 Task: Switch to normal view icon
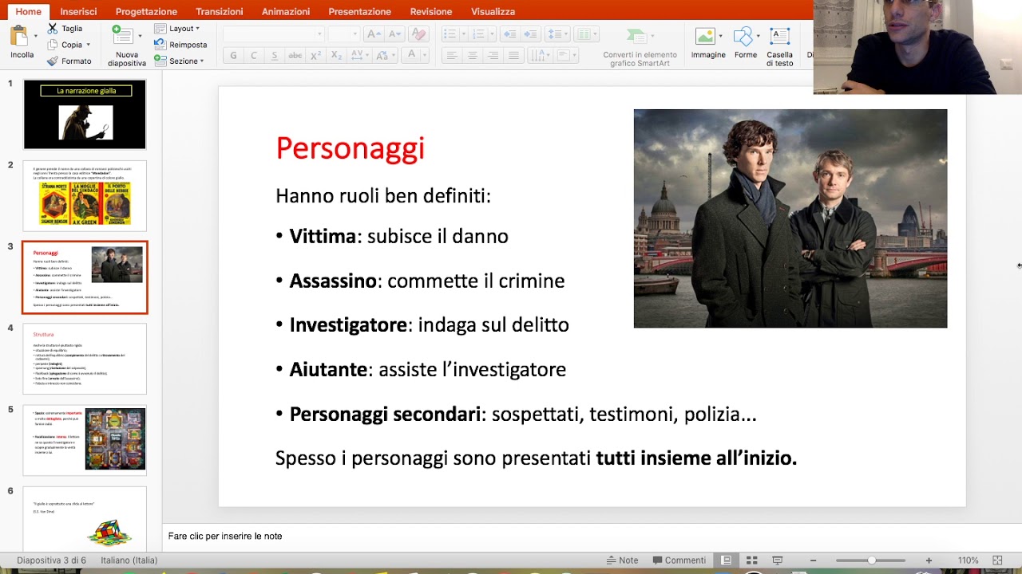[x=726, y=560]
